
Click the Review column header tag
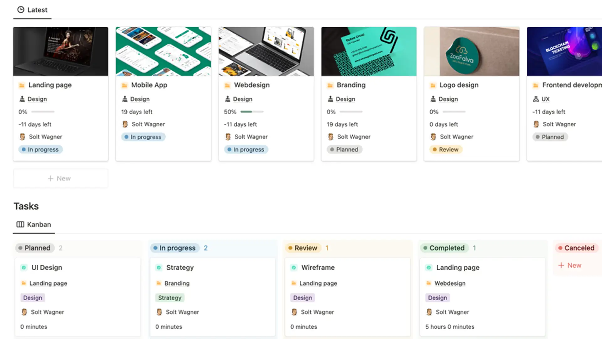303,248
